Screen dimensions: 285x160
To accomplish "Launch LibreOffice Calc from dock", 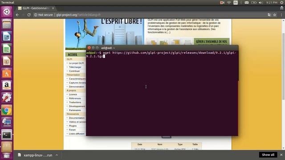I will (7, 48).
